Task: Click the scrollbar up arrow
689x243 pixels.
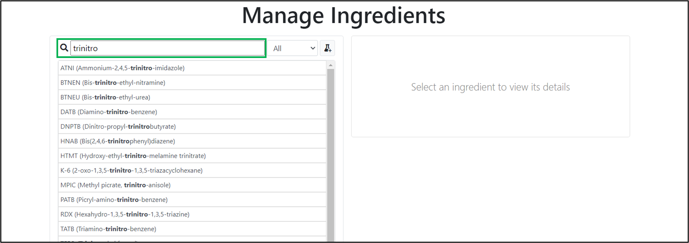Action: tap(331, 65)
